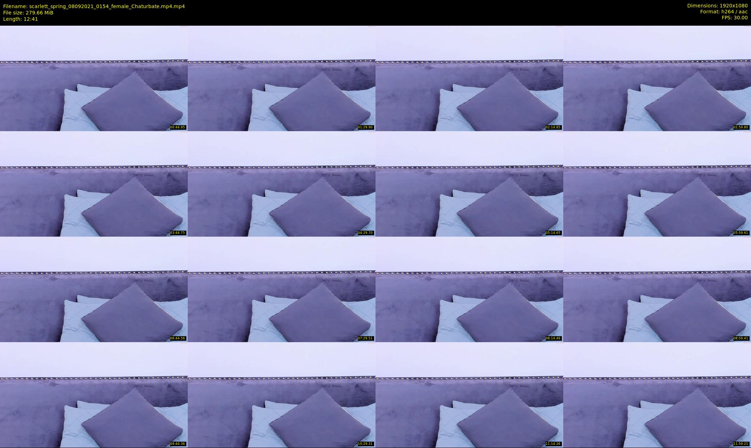Select the frame at 10:29.31

[281, 395]
